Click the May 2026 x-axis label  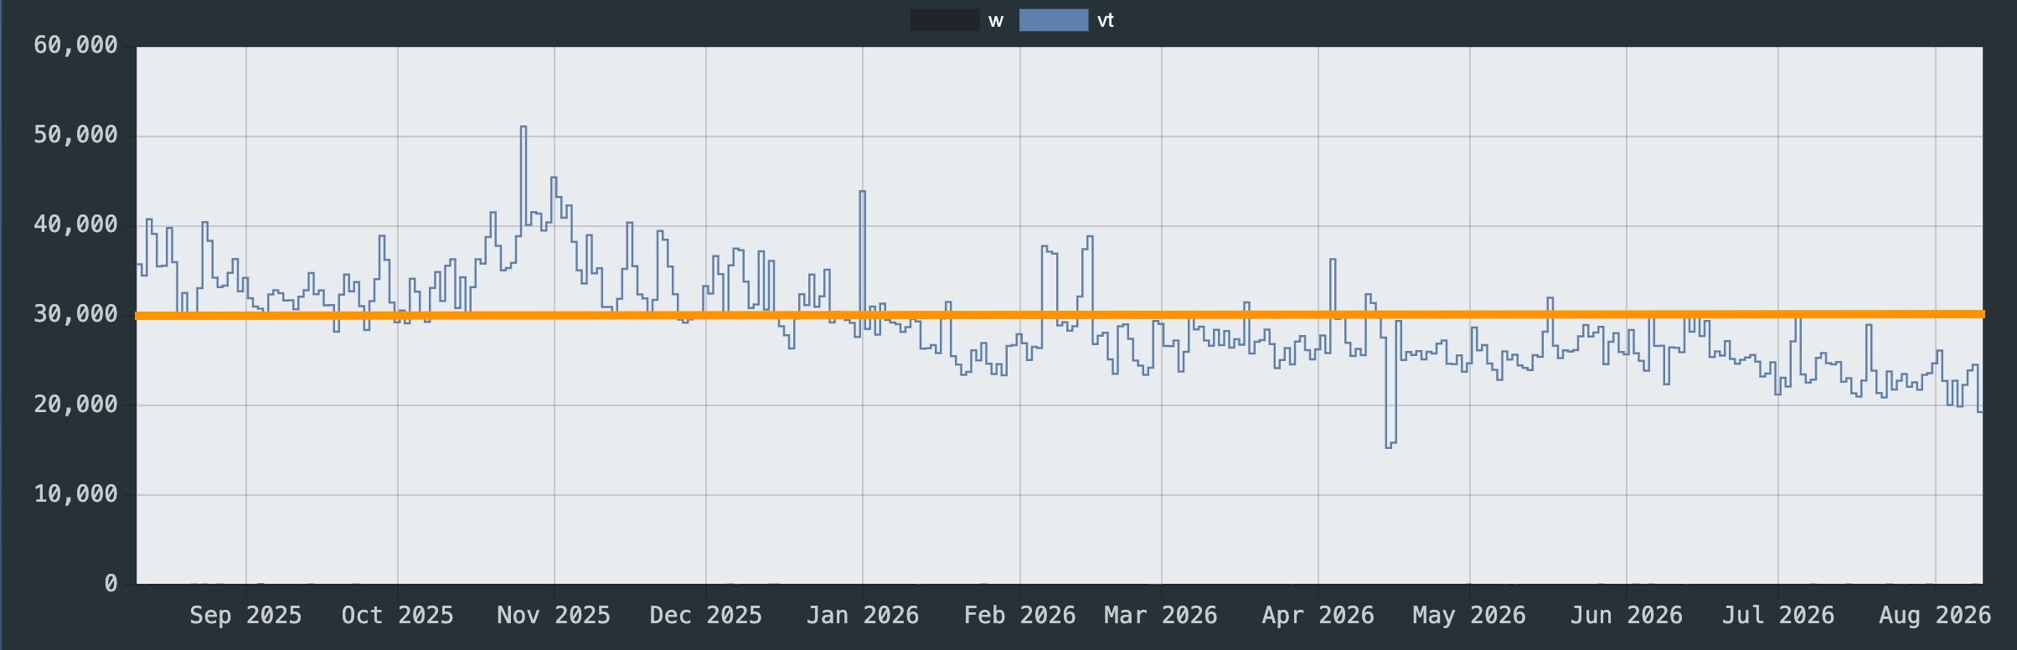pyautogui.click(x=1469, y=616)
